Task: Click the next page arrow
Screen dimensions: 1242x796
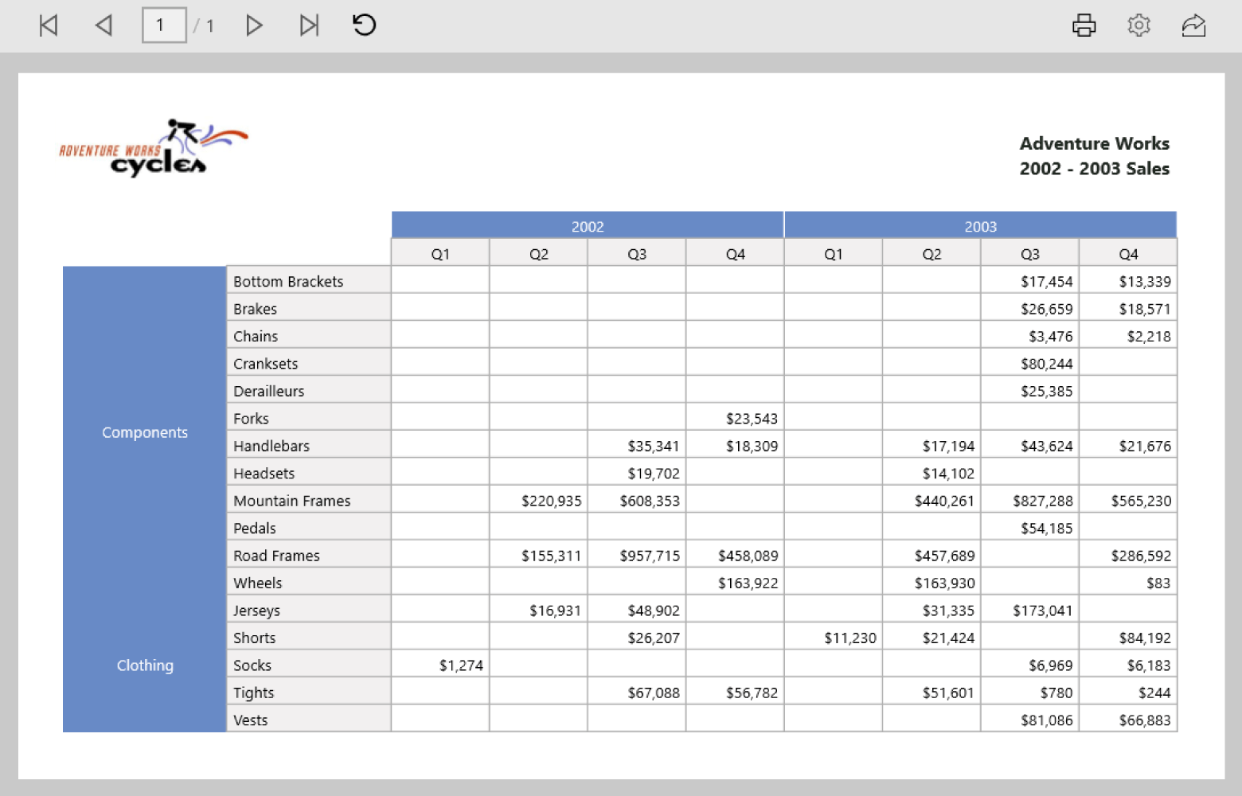Action: 254,25
